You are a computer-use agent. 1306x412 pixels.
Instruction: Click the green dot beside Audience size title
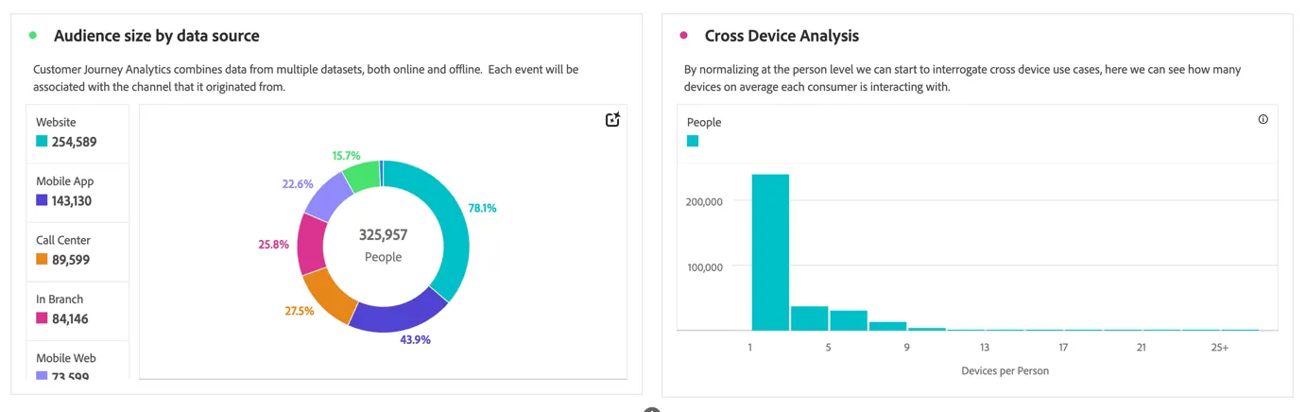(x=33, y=36)
